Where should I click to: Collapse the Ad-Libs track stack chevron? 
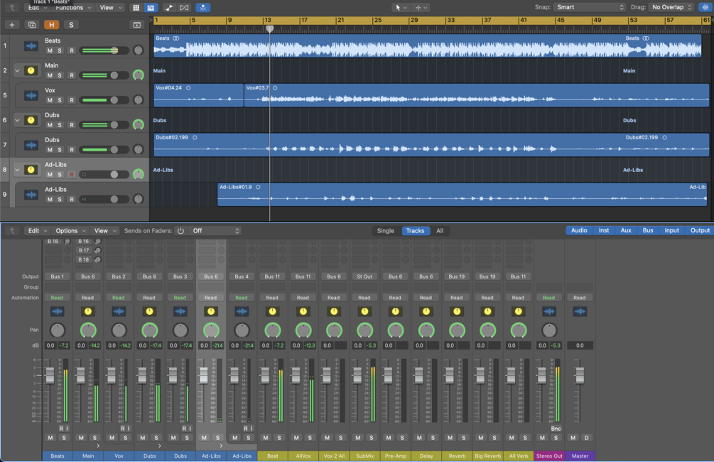[17, 170]
